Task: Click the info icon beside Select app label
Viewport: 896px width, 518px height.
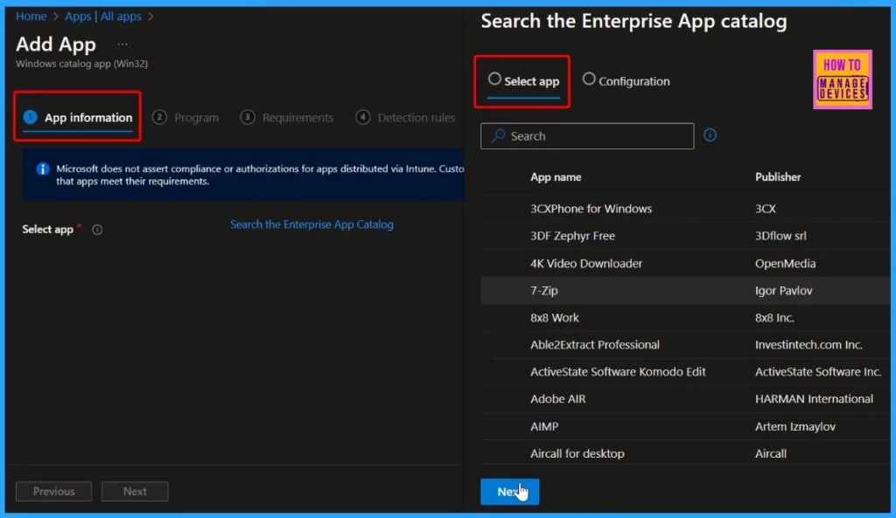Action: click(x=97, y=230)
